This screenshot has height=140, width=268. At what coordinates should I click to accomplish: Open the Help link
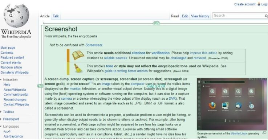(7, 85)
